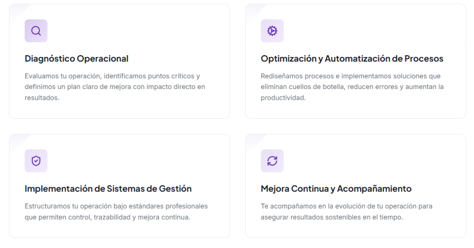Open Optimización y Automatización de Procesos heading

[352, 59]
